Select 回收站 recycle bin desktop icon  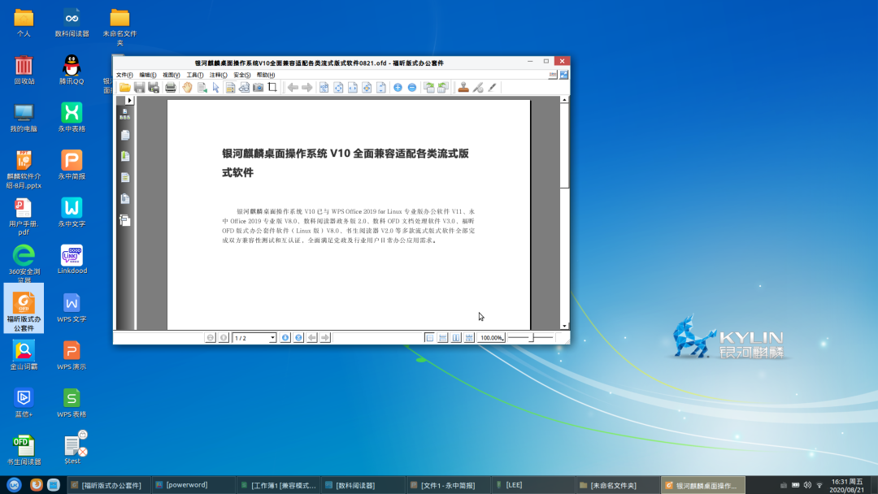[x=24, y=70]
